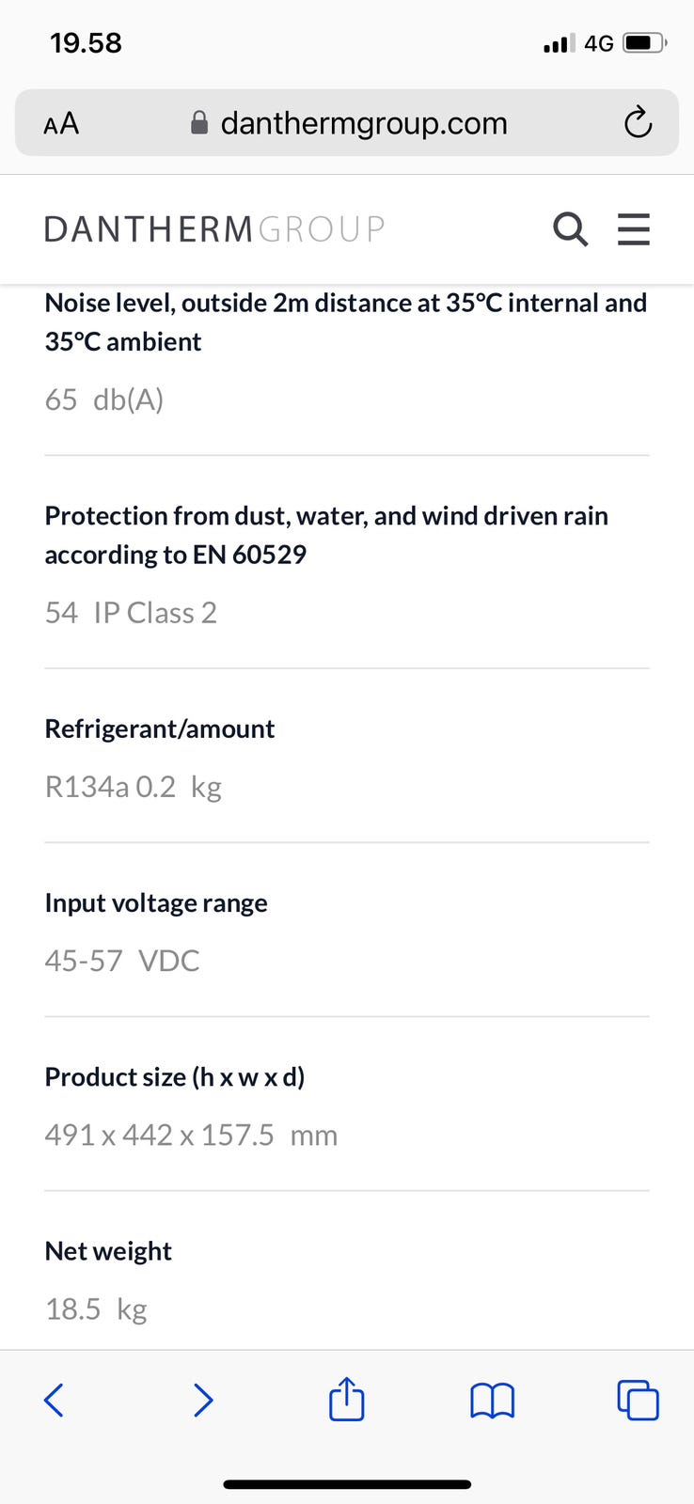This screenshot has width=694, height=1504.
Task: Tap the padlock icon in address bar
Action: tap(199, 123)
